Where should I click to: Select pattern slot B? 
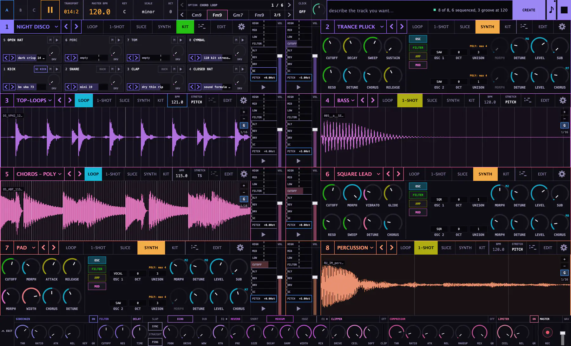21,10
